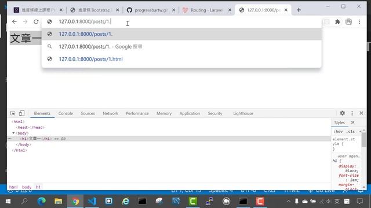Screen dimensions: 371x208
Task: Select the html opening tag node
Action: pos(18,122)
